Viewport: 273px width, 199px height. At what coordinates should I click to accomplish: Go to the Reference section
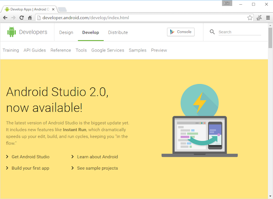pyautogui.click(x=61, y=50)
